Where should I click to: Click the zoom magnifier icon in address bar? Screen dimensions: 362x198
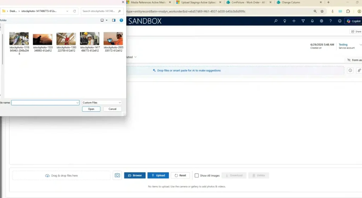click(x=315, y=11)
